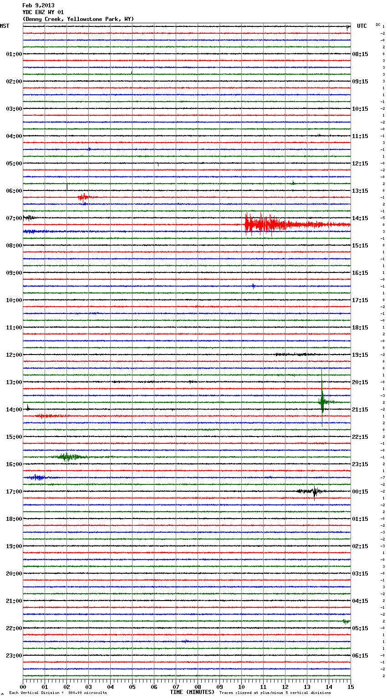This screenshot has width=387, height=699.
Task: Click the '06:15' UTC time label
Action: 360,656
